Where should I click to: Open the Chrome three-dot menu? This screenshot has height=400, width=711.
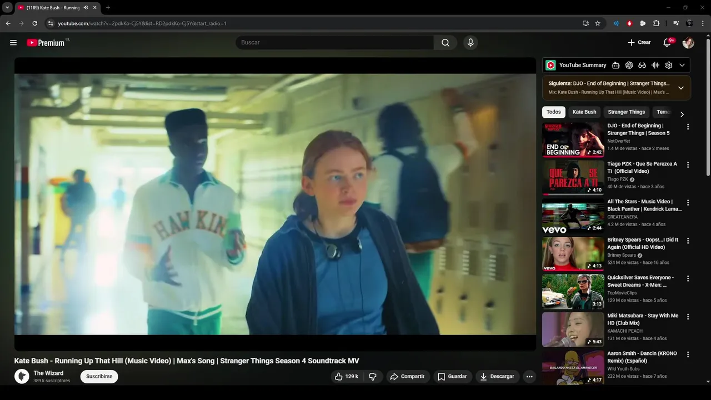coord(703,23)
